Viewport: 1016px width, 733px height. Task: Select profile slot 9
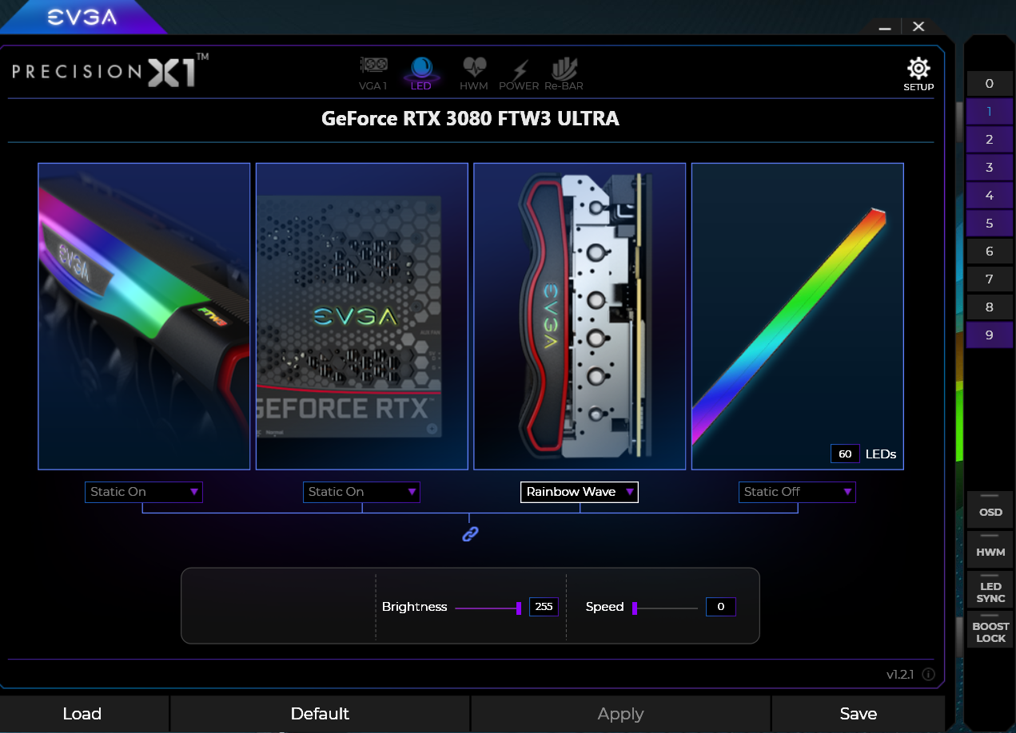(x=989, y=335)
